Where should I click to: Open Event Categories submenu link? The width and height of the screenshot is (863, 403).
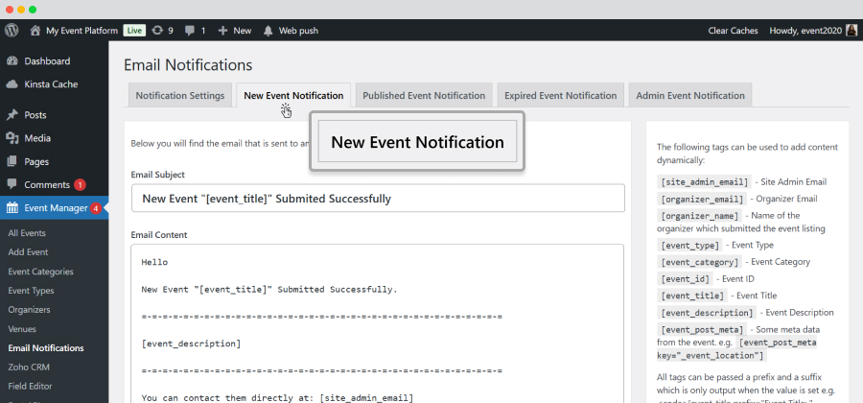[40, 272]
